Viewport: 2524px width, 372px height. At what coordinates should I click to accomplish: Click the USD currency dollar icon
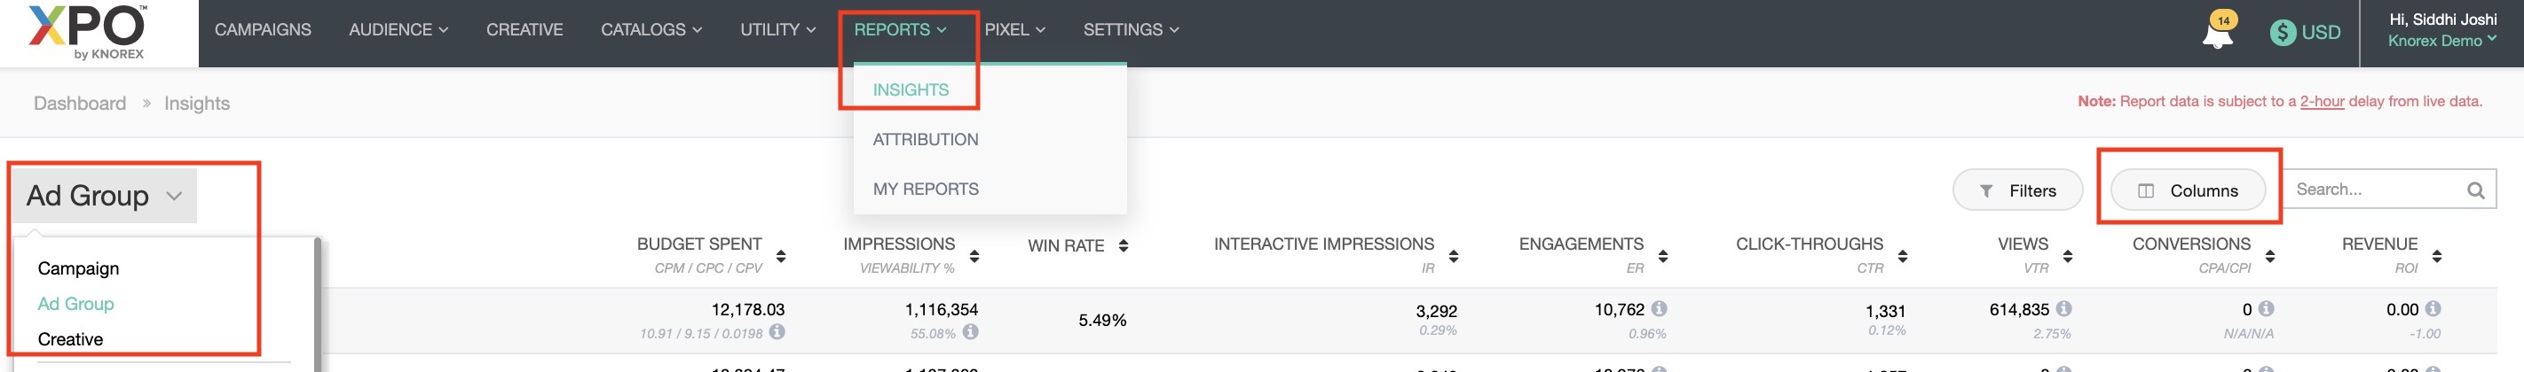pos(2283,32)
